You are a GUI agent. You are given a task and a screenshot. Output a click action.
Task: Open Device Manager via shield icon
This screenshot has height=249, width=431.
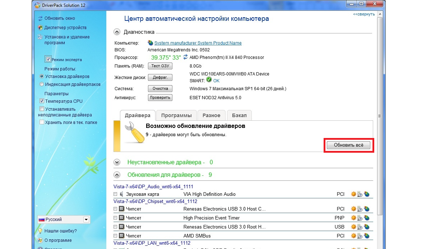point(40,28)
